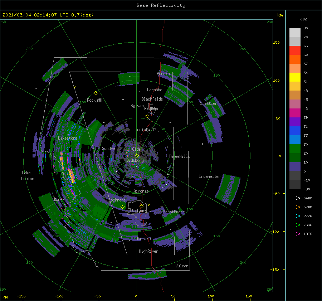Click the HighRiver city label
Screen dimensions: 322x301
pyautogui.click(x=148, y=251)
